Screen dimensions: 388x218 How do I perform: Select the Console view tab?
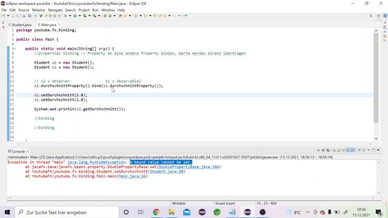click(x=18, y=151)
